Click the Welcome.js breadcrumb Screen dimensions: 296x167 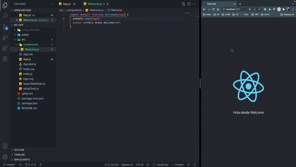[x=94, y=10]
